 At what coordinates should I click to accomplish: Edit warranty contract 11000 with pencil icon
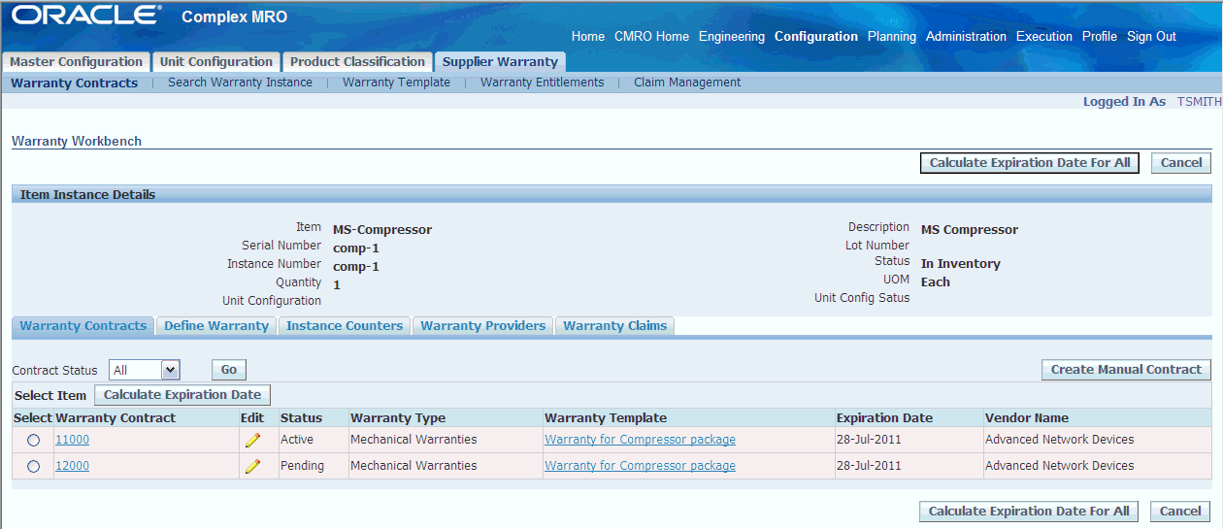point(252,440)
